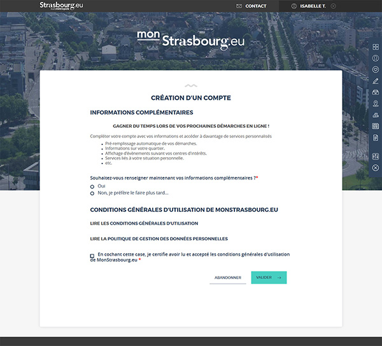The height and width of the screenshot is (346, 382).
Task: Click the weather cloud icon in sidebar
Action: (x=376, y=115)
